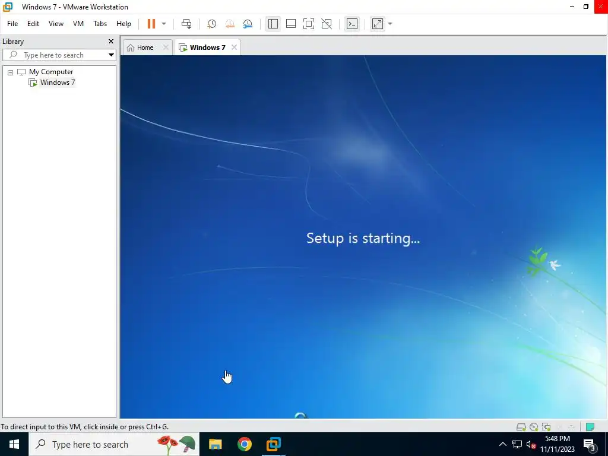Click the network adapter status bar icon
The image size is (608, 456).
point(546,427)
